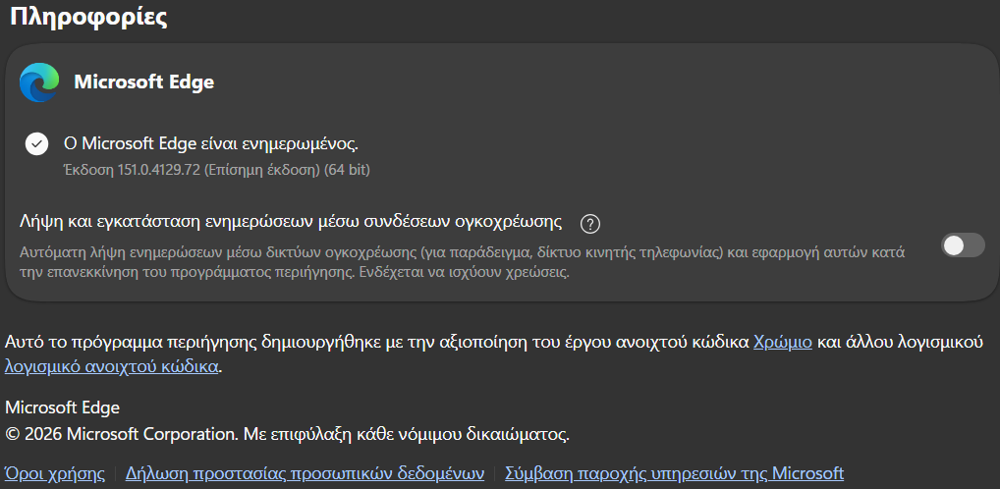Click the Microsoft Edge card title
The height and width of the screenshot is (489, 1000).
[144, 82]
